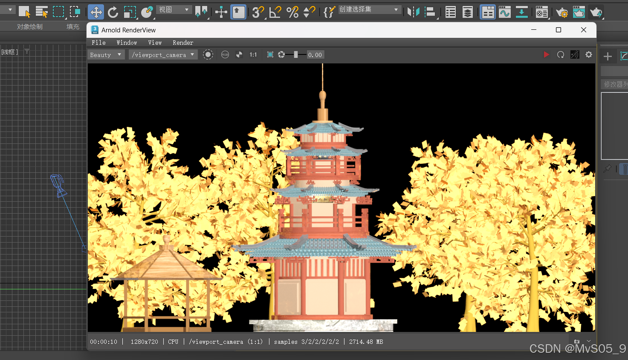Click the 1280x720 resolution status text
This screenshot has width=628, height=360.
click(144, 342)
